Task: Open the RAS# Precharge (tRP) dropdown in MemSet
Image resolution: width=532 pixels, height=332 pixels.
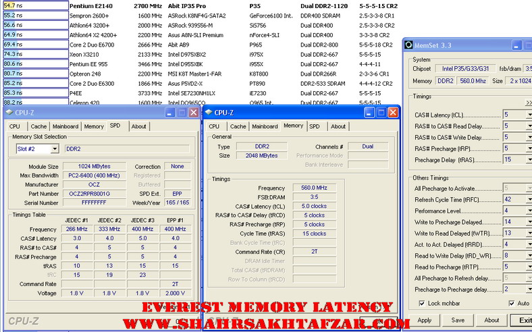Action: (529, 148)
